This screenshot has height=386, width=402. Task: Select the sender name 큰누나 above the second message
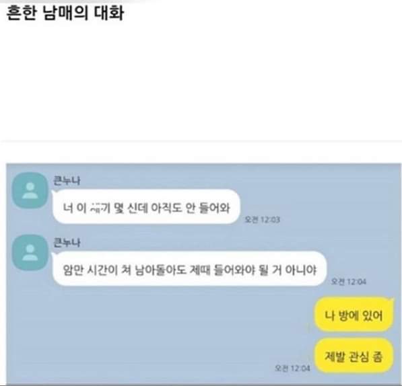[67, 242]
